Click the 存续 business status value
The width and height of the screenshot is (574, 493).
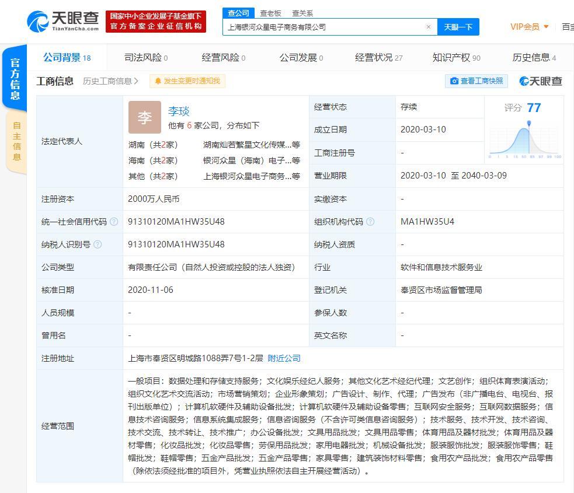[x=409, y=107]
